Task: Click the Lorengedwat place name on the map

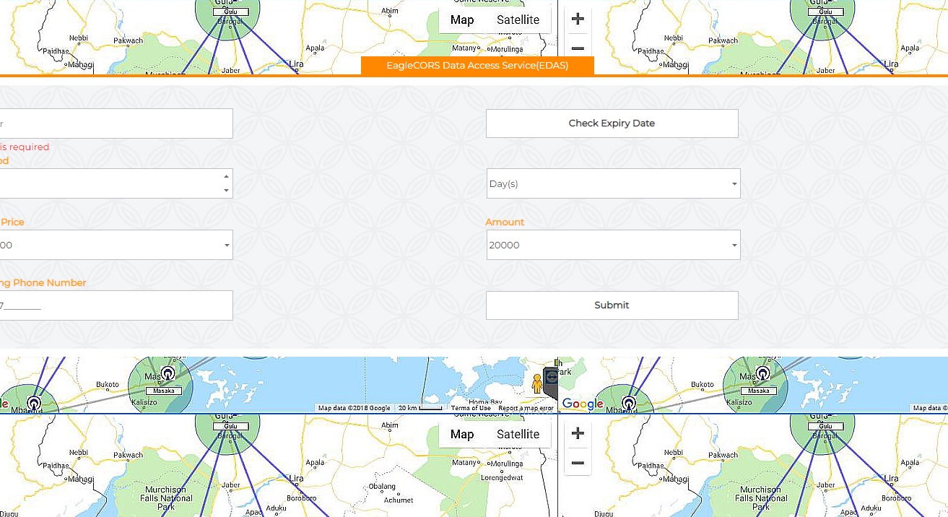Action: coord(501,477)
